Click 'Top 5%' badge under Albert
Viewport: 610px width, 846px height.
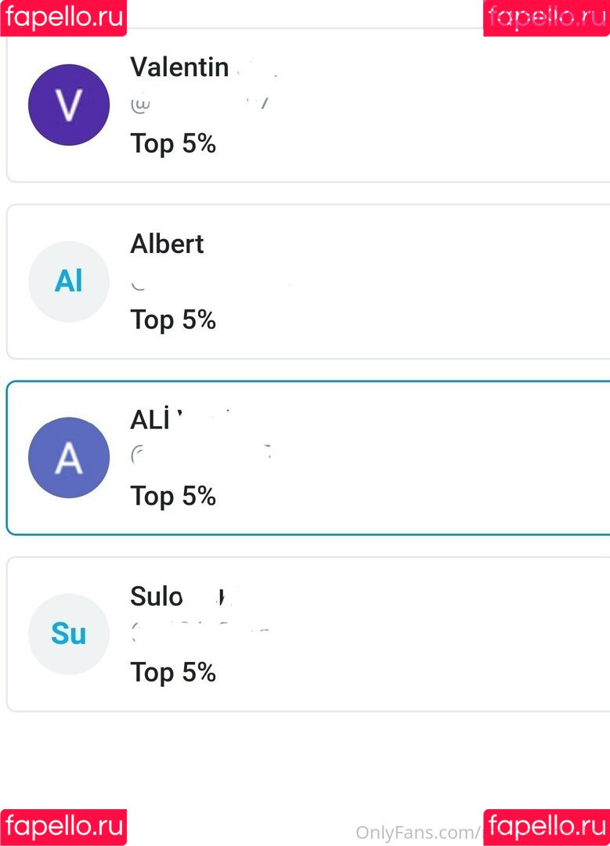click(173, 320)
